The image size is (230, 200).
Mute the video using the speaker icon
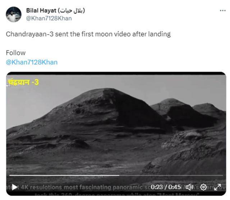(x=189, y=187)
